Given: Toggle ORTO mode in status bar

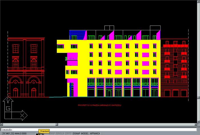Looking at the screenshot, I should point(69,134).
